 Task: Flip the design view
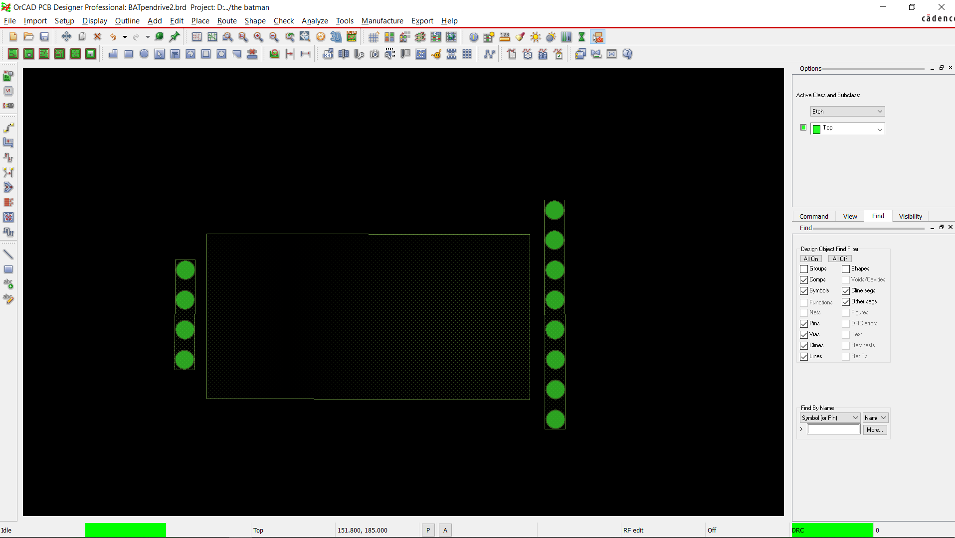click(x=352, y=36)
